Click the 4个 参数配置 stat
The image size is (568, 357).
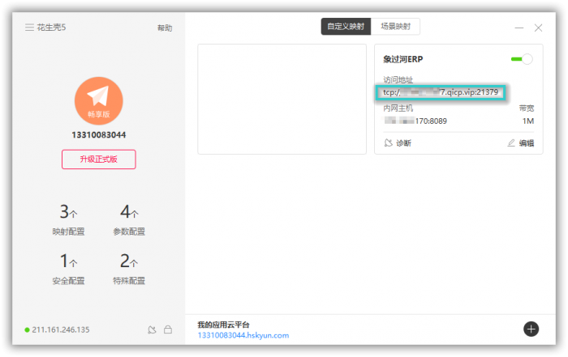(x=129, y=219)
